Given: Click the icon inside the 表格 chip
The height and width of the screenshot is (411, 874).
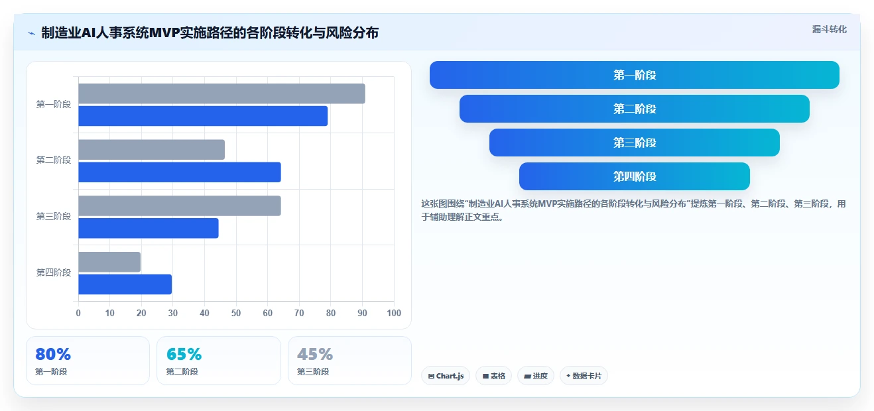Looking at the screenshot, I should 485,376.
